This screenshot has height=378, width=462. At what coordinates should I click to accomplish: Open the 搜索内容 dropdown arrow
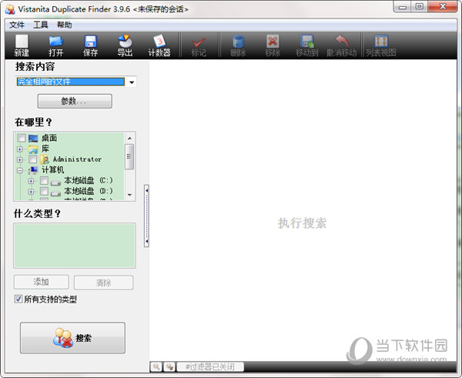(x=132, y=82)
